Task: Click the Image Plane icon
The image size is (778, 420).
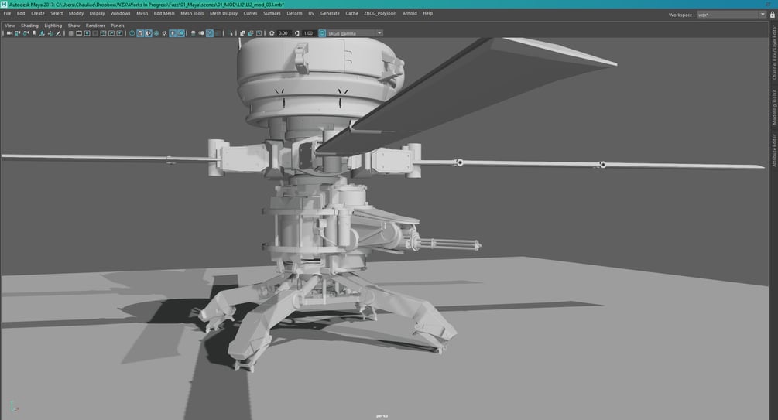Action: click(42, 33)
